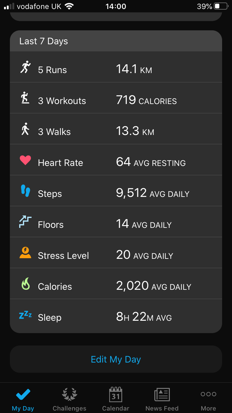The height and width of the screenshot is (413, 232).
Task: Open the 8h 22m sleep average
Action: point(144,317)
